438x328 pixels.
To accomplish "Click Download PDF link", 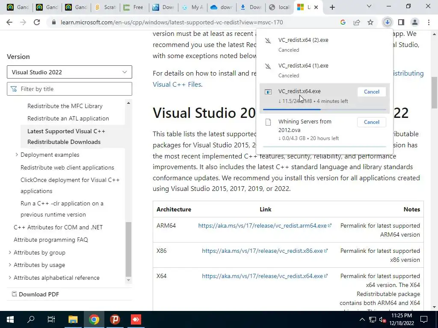I will 36,294.
